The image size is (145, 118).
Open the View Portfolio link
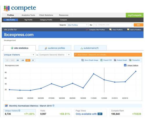point(117,30)
